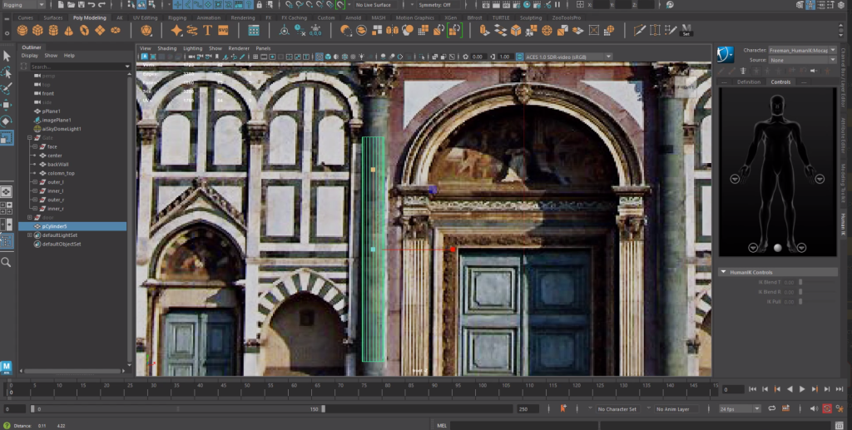
Task: Activate the Rotate tool in the toolbox
Action: pyautogui.click(x=7, y=121)
